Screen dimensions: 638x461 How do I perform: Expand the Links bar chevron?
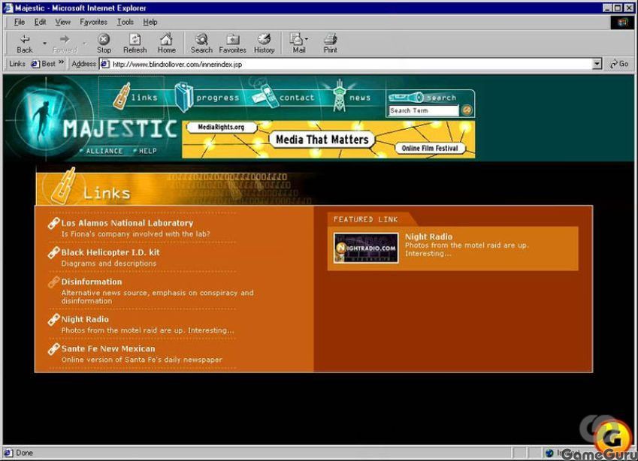(x=62, y=62)
